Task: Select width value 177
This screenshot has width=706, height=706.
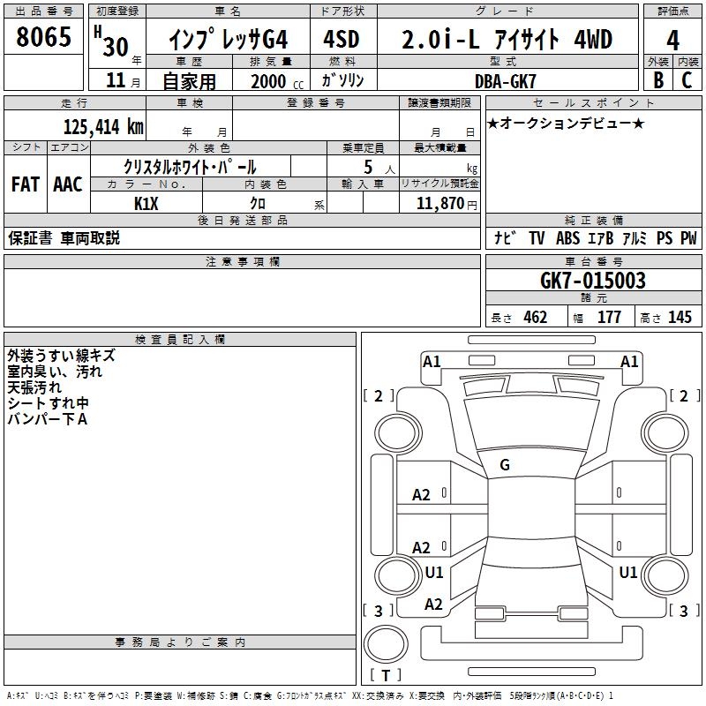Action: tap(609, 317)
